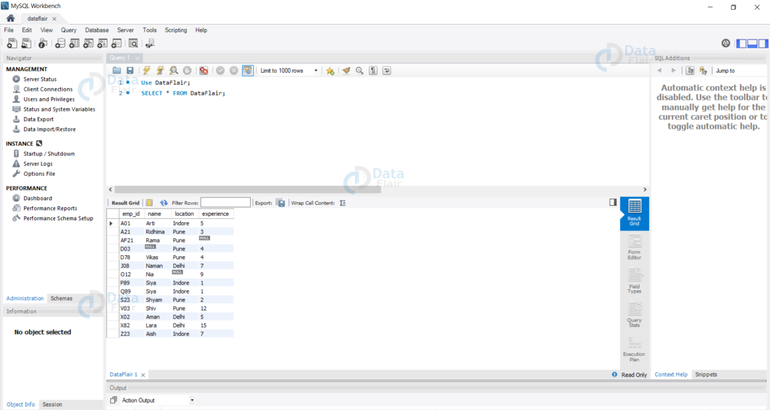Run Explain on current statement
The image size is (770, 410).
[x=173, y=71]
